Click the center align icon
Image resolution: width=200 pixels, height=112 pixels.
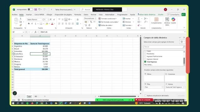point(62,24)
